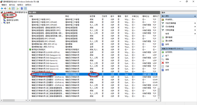197x105 pixels.
Task: Open the 檢視(V) menu in the menu bar
Action: tap(20, 5)
